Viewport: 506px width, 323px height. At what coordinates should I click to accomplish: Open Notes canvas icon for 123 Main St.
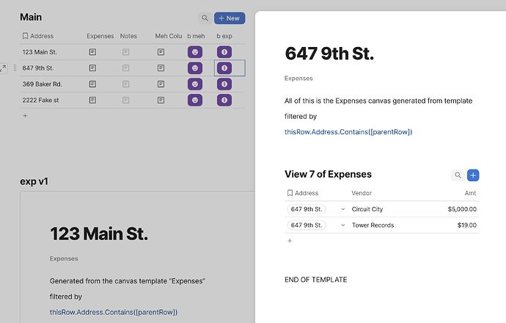126,52
